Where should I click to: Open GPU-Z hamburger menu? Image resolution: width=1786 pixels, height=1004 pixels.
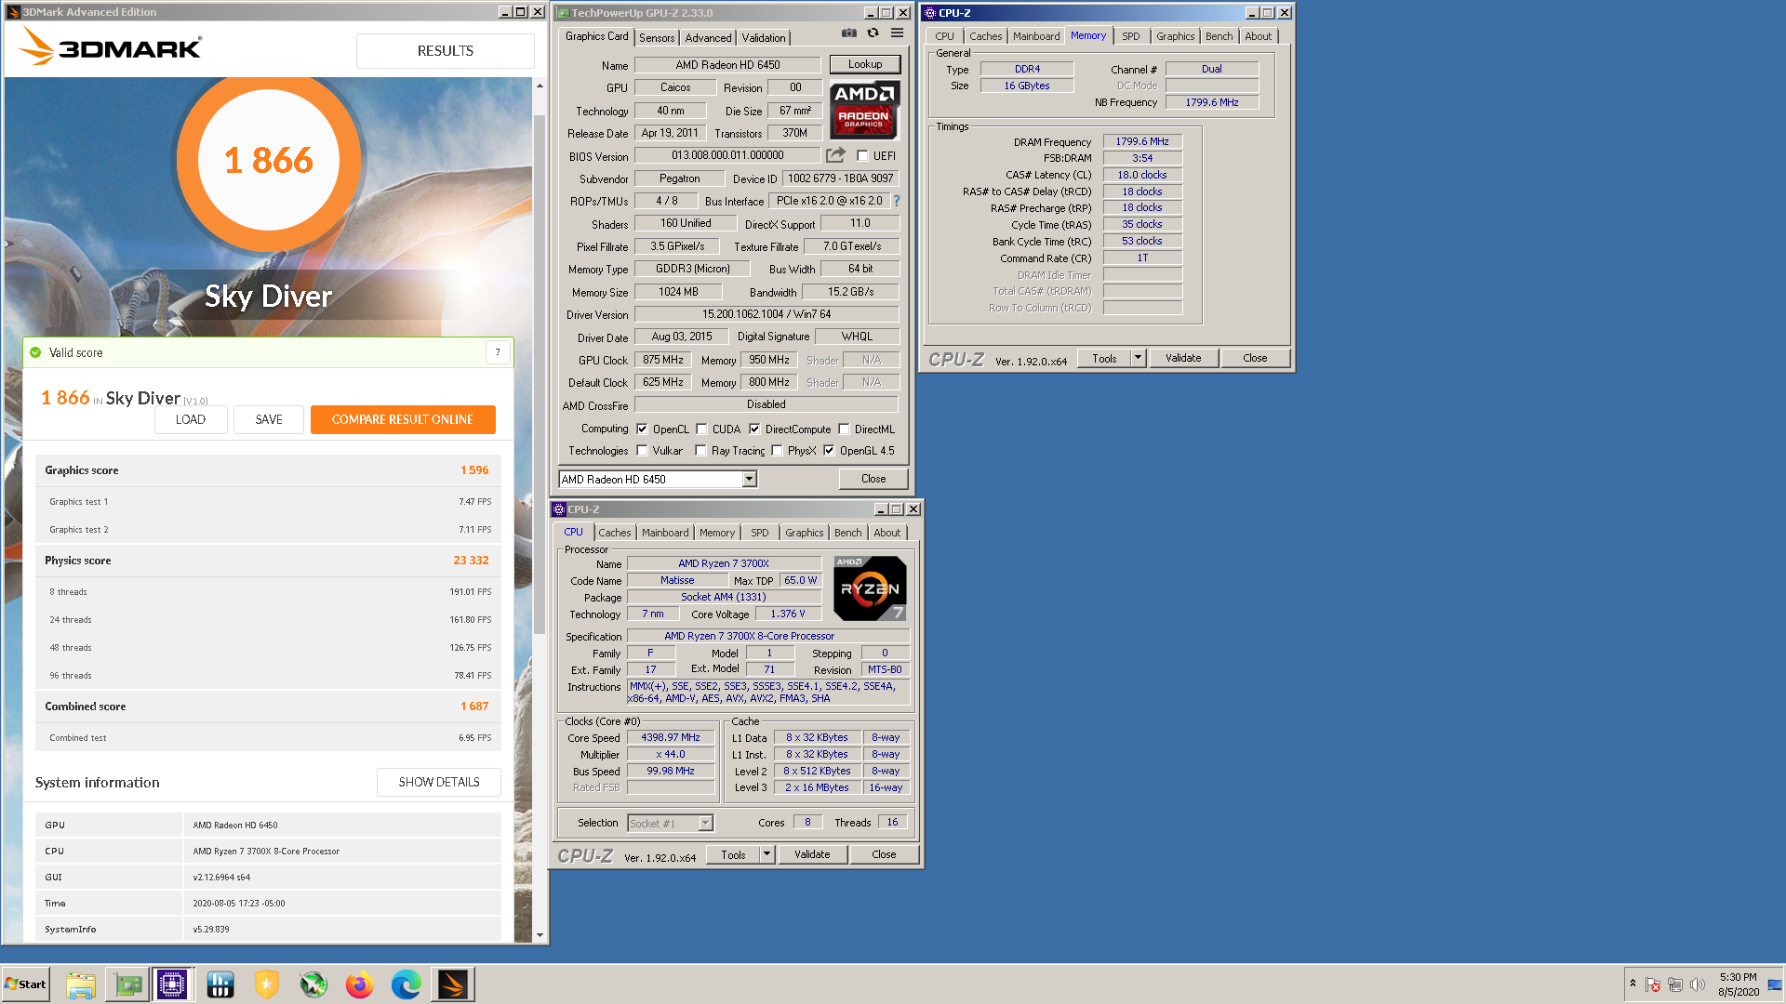point(897,33)
